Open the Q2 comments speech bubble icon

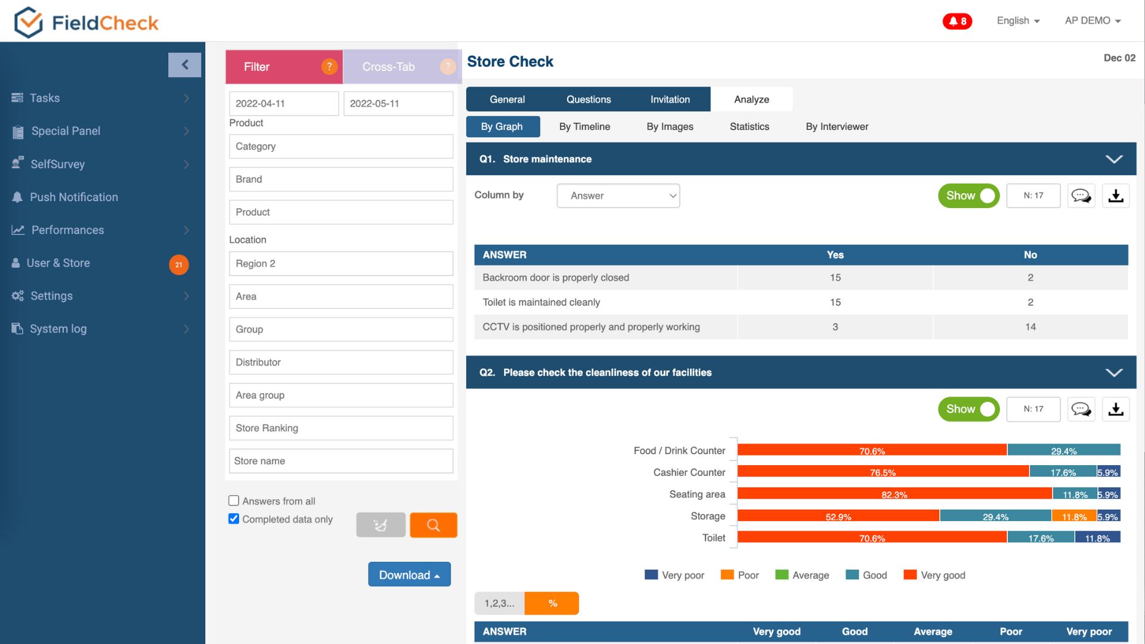coord(1081,409)
